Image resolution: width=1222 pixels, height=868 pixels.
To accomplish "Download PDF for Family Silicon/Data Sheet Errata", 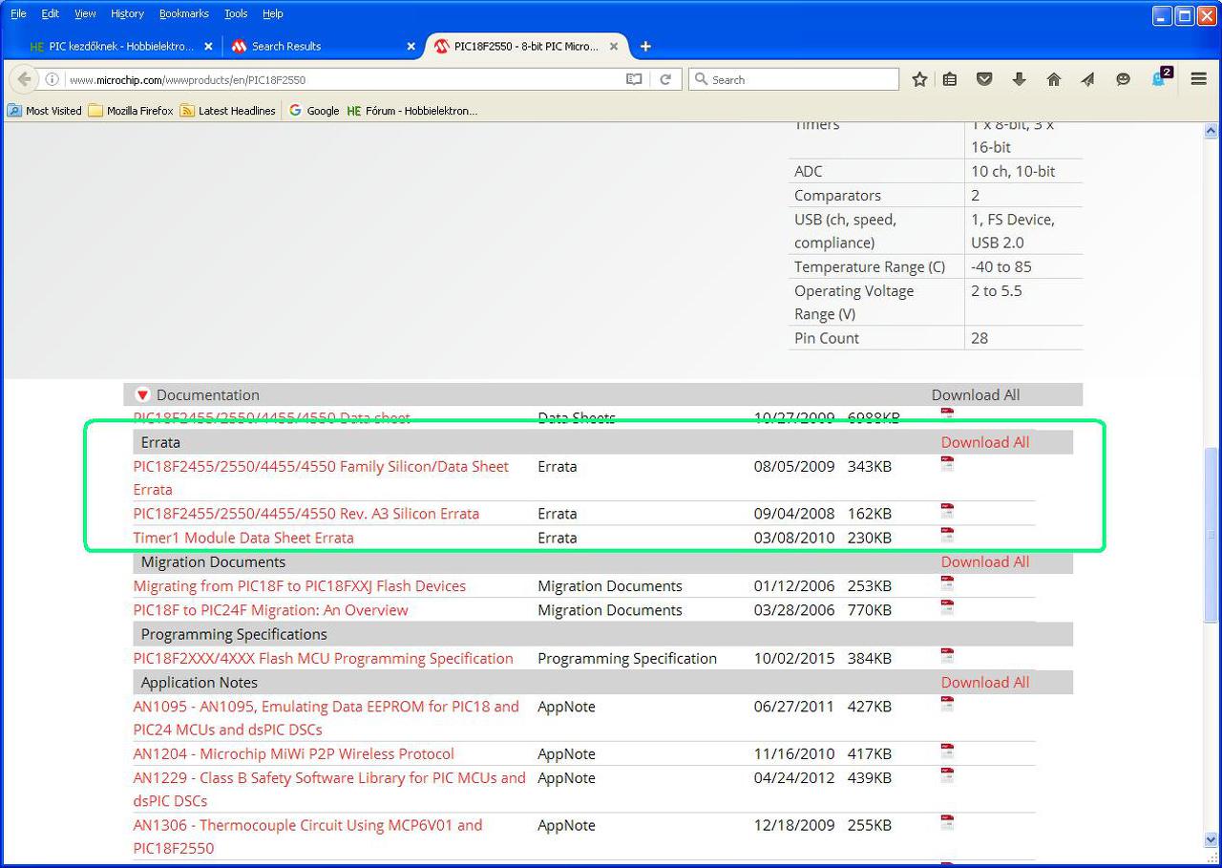I will pyautogui.click(x=947, y=464).
